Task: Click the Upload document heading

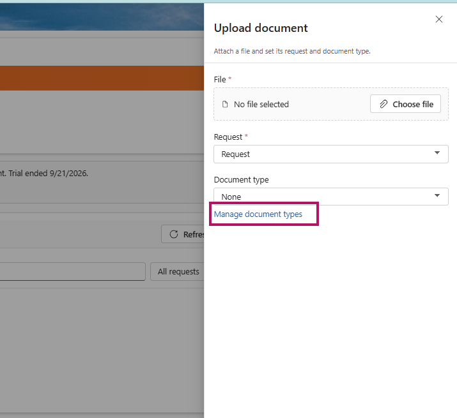Action: click(261, 28)
